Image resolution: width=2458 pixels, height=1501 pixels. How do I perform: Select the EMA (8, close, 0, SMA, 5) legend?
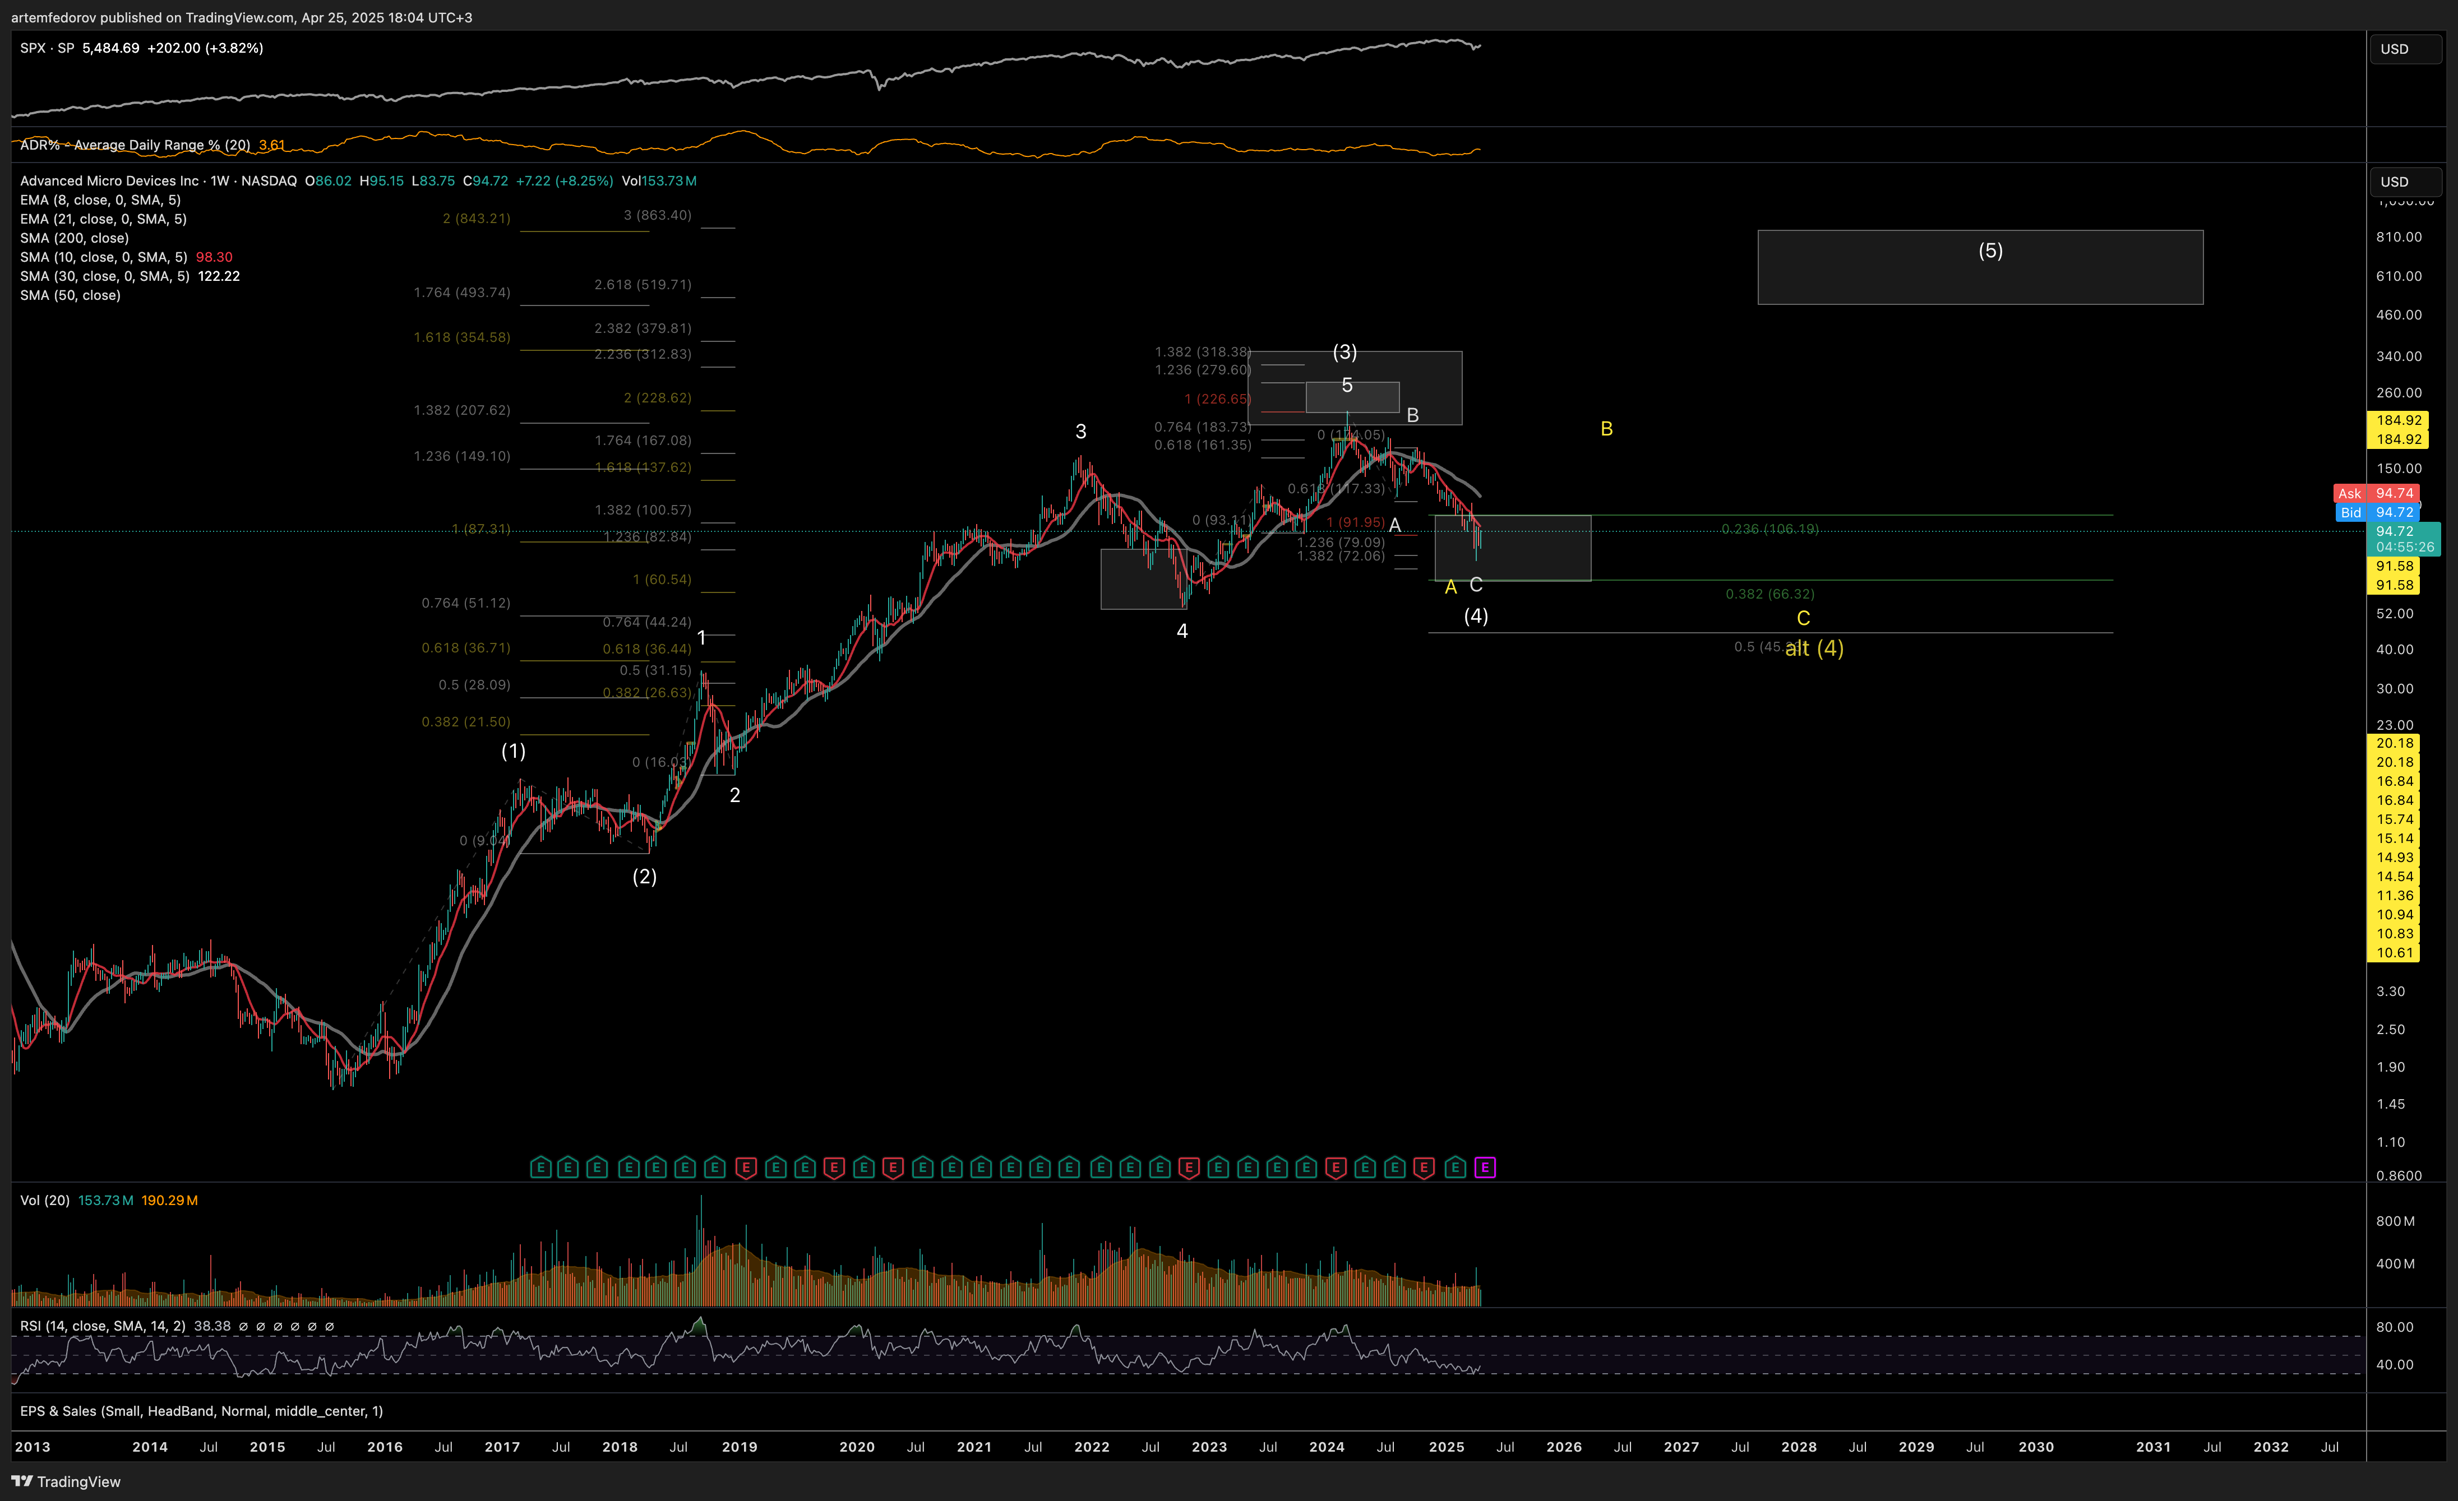pyautogui.click(x=101, y=200)
